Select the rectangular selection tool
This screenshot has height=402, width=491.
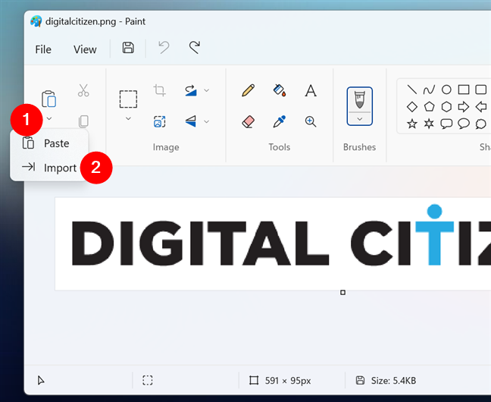tap(128, 99)
